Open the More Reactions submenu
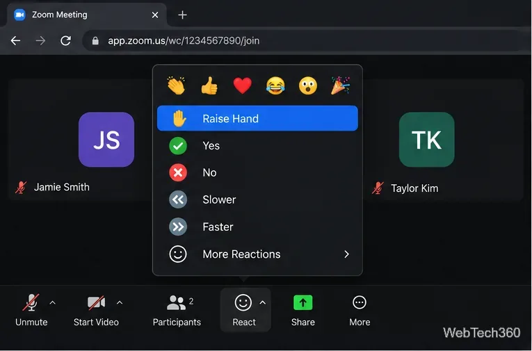532x351 pixels. coord(257,254)
